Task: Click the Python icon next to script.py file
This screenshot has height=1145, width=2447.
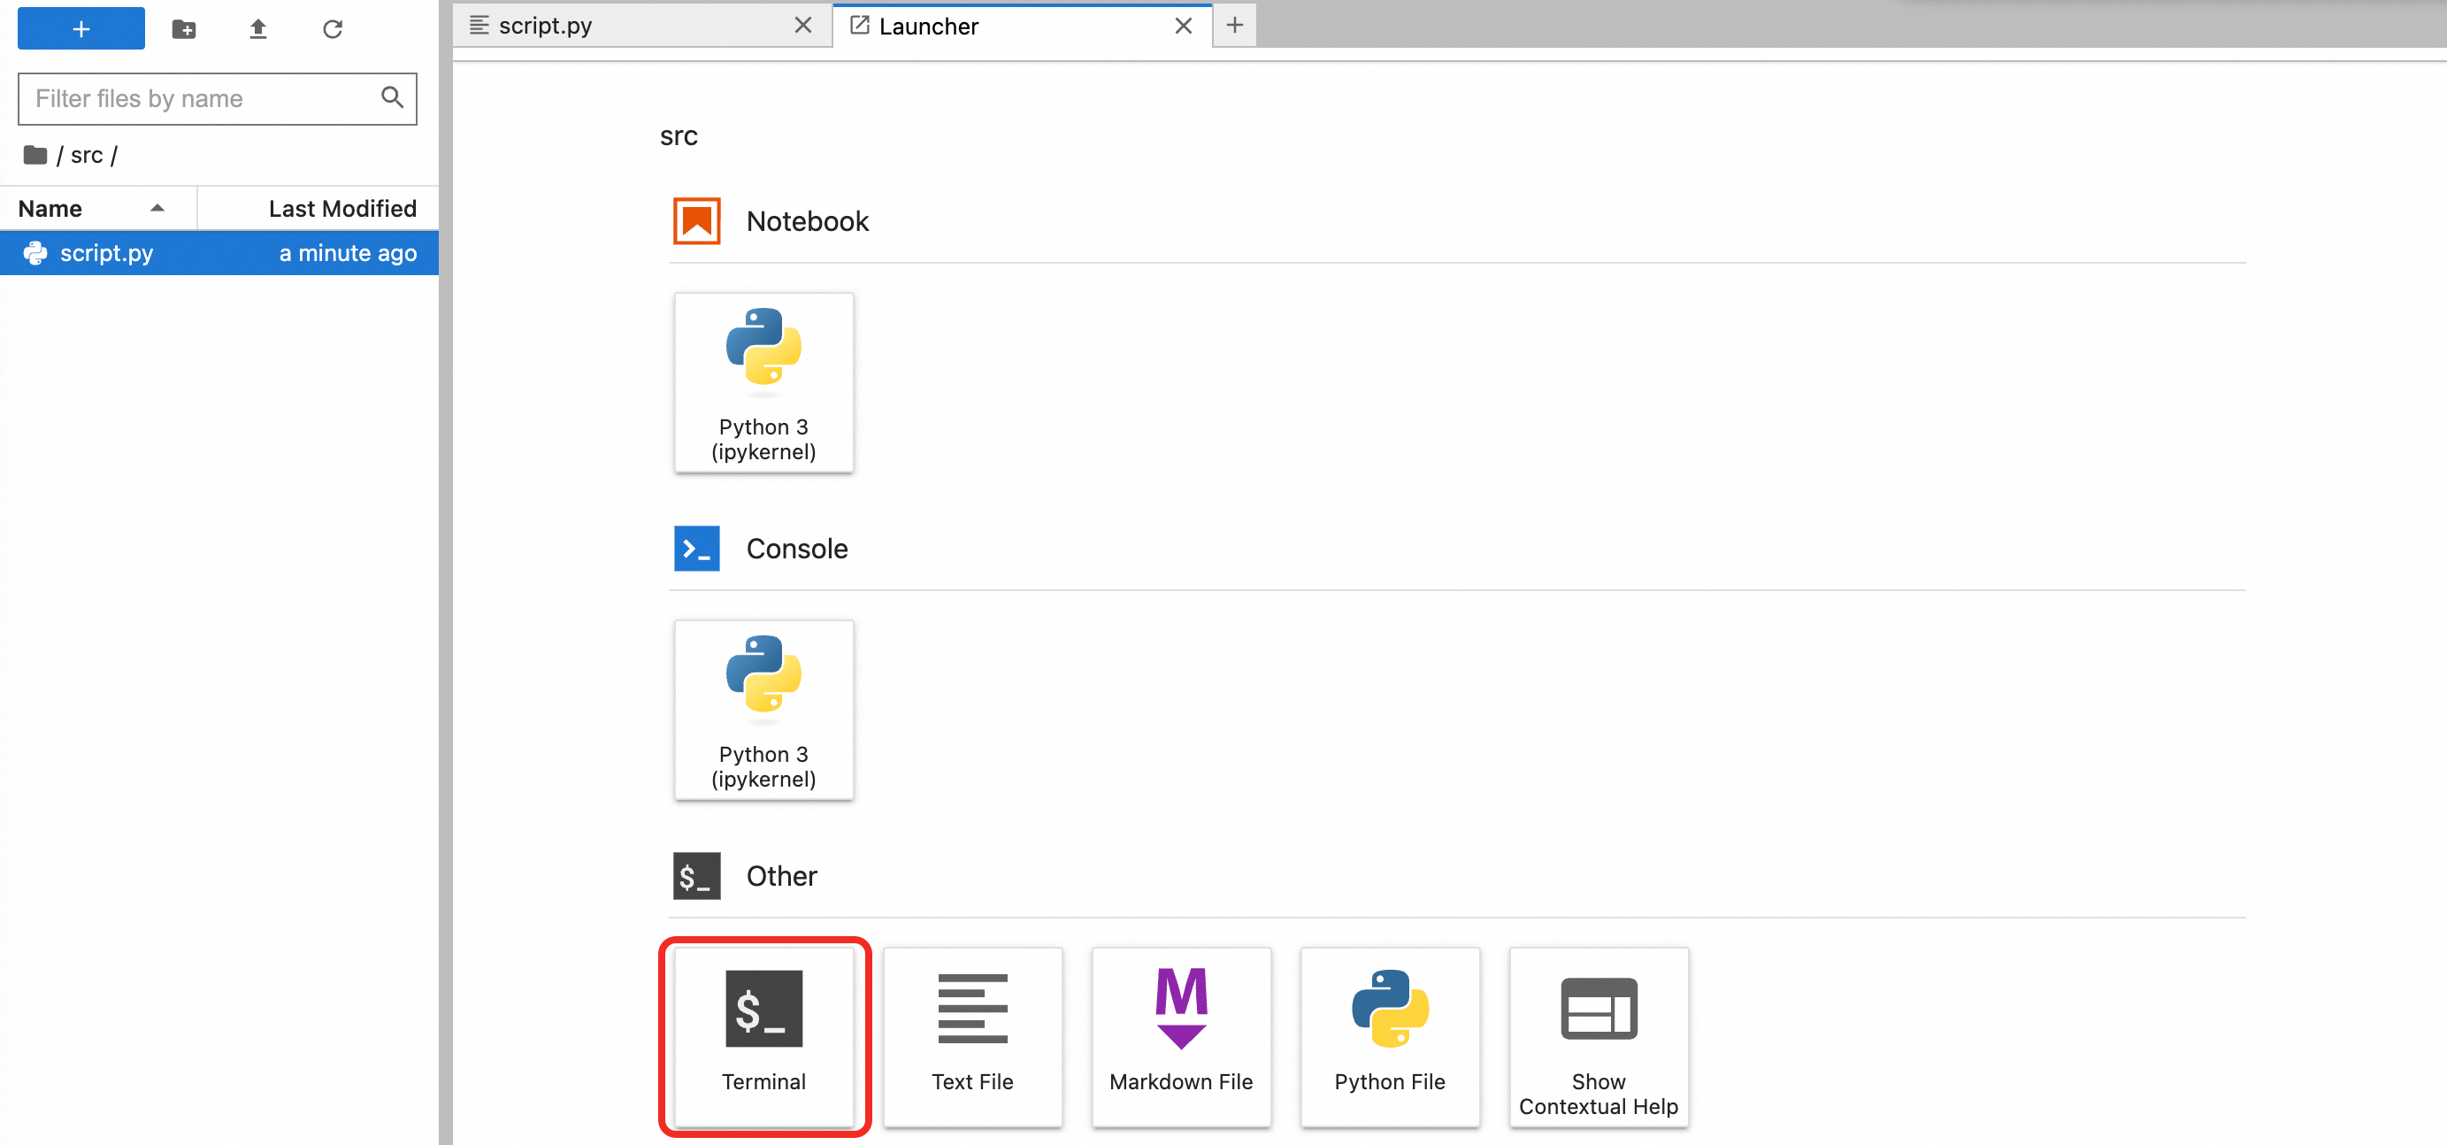Action: point(35,253)
